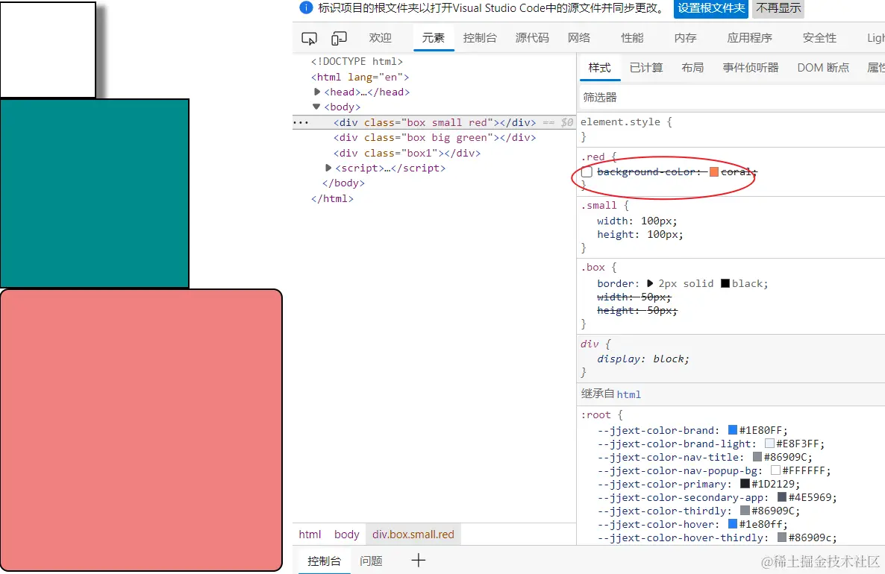The width and height of the screenshot is (885, 574).
Task: Open the 问题 issues drawer tab
Action: [371, 561]
